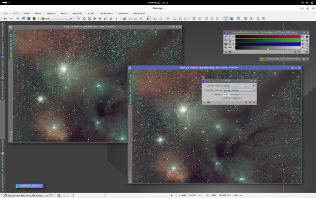Shade the ScreenTransferFunction window
The width and height of the screenshot is (316, 198).
tap(304, 32)
